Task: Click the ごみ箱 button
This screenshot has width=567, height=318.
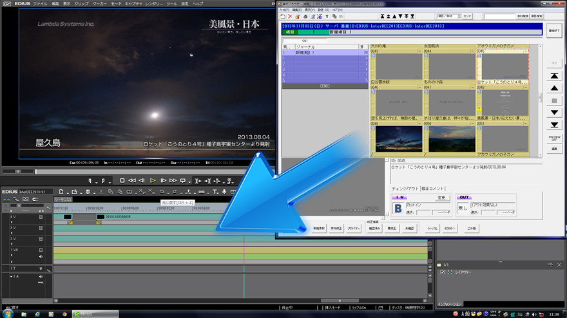Action: (x=472, y=229)
